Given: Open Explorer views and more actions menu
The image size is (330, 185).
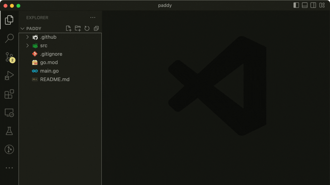Looking at the screenshot, I should [x=93, y=17].
